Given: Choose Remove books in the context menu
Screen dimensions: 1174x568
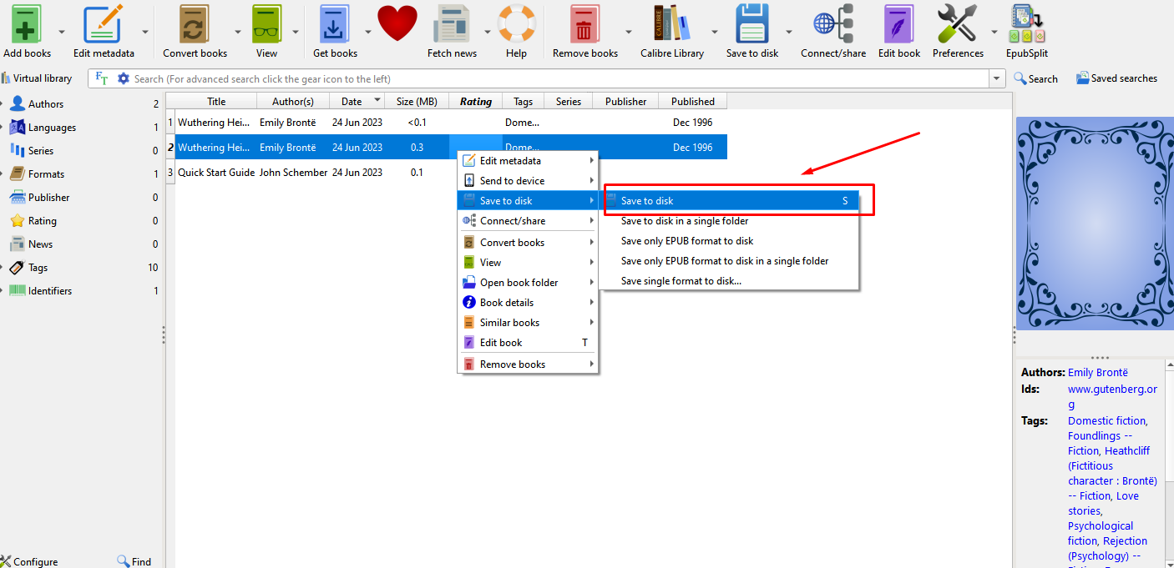Looking at the screenshot, I should [528, 364].
